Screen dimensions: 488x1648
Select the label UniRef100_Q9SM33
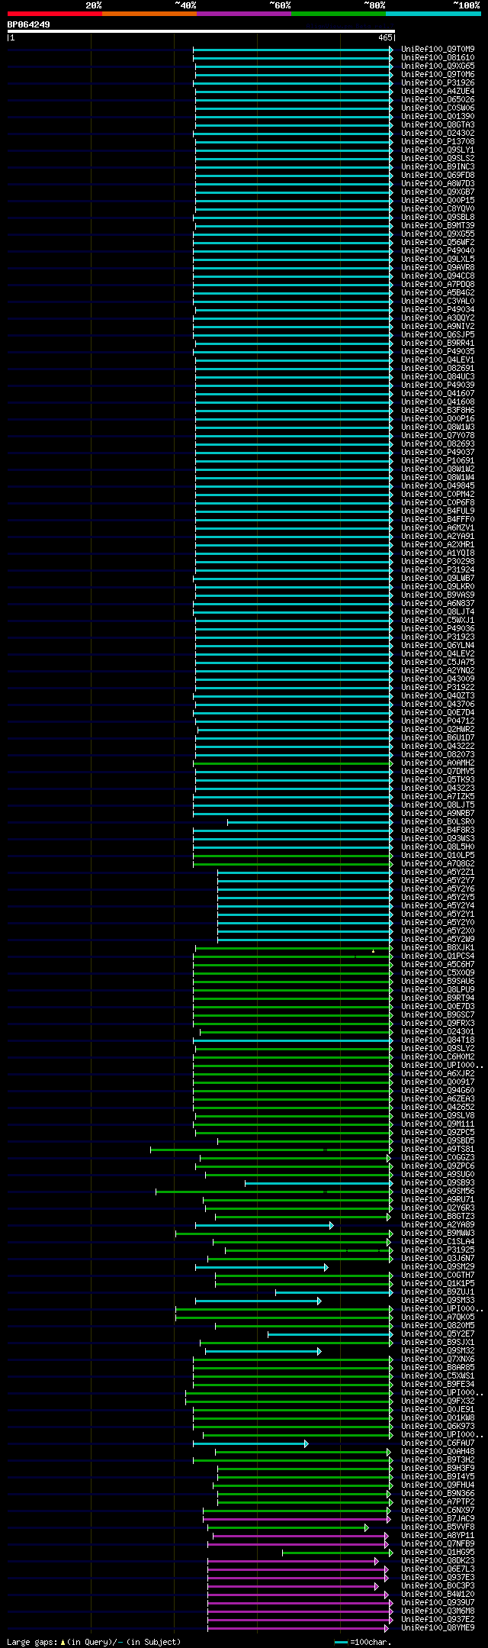click(438, 1300)
